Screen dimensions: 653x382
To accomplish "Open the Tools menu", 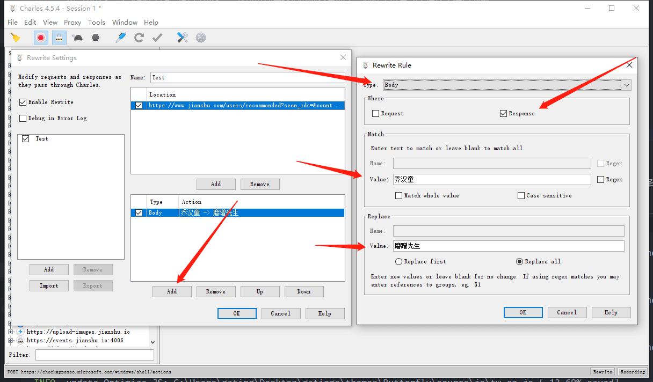I will (x=97, y=23).
